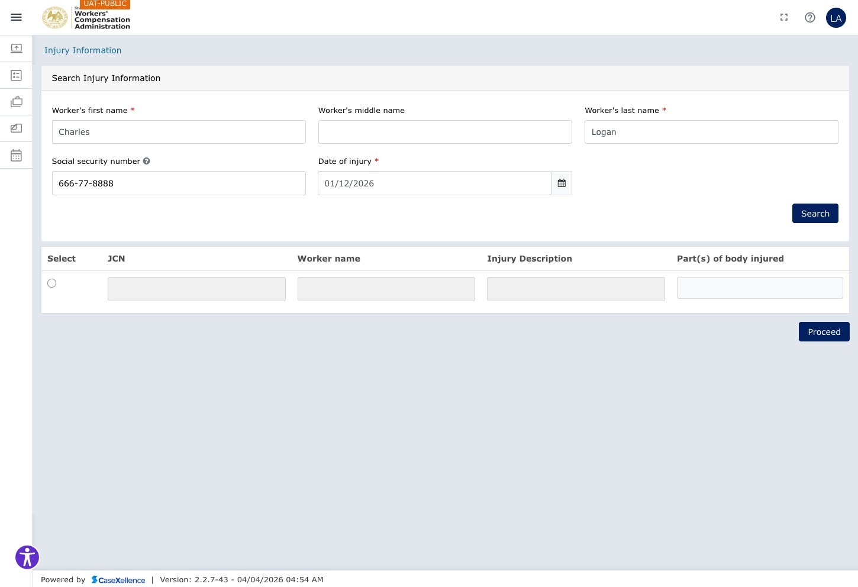
Task: Click the Select column header
Action: click(x=62, y=259)
